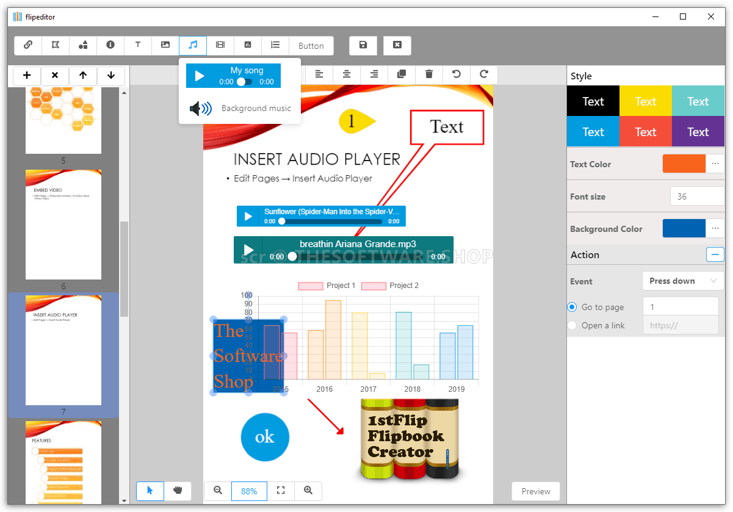The image size is (733, 512).
Task: Open the Insert Video tool
Action: 220,45
